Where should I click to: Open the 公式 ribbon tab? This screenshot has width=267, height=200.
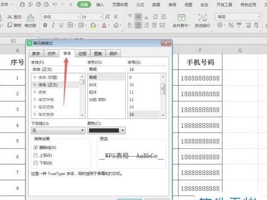click(x=140, y=4)
